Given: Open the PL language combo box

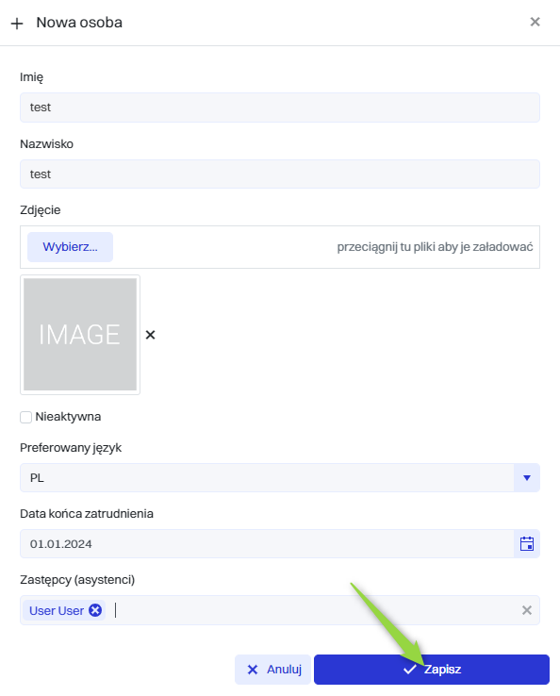Looking at the screenshot, I should click(267, 477).
